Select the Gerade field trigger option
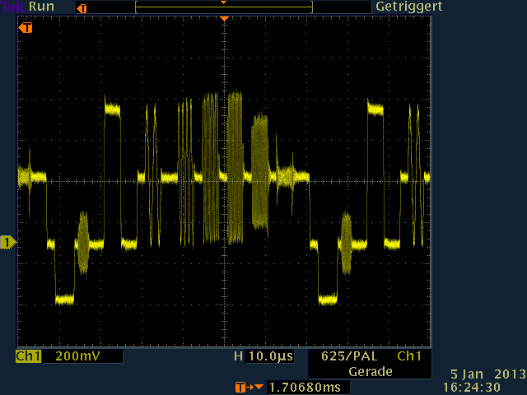This screenshot has height=395, width=527. [x=369, y=371]
